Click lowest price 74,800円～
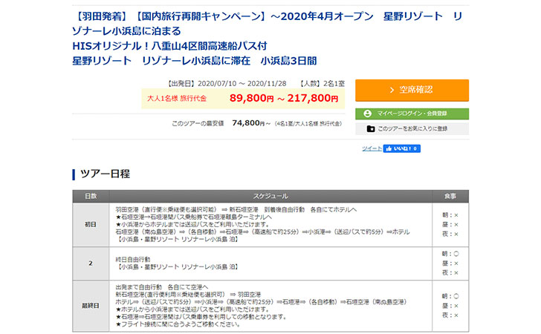Screen dimensions: 541x334 coord(251,123)
